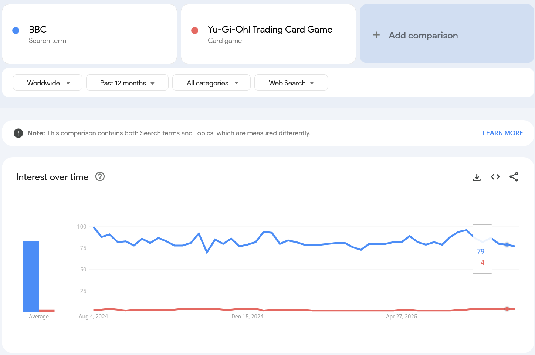Screen dimensions: 535x355
Task: Follow the LEARN MORE link
Action: point(503,133)
